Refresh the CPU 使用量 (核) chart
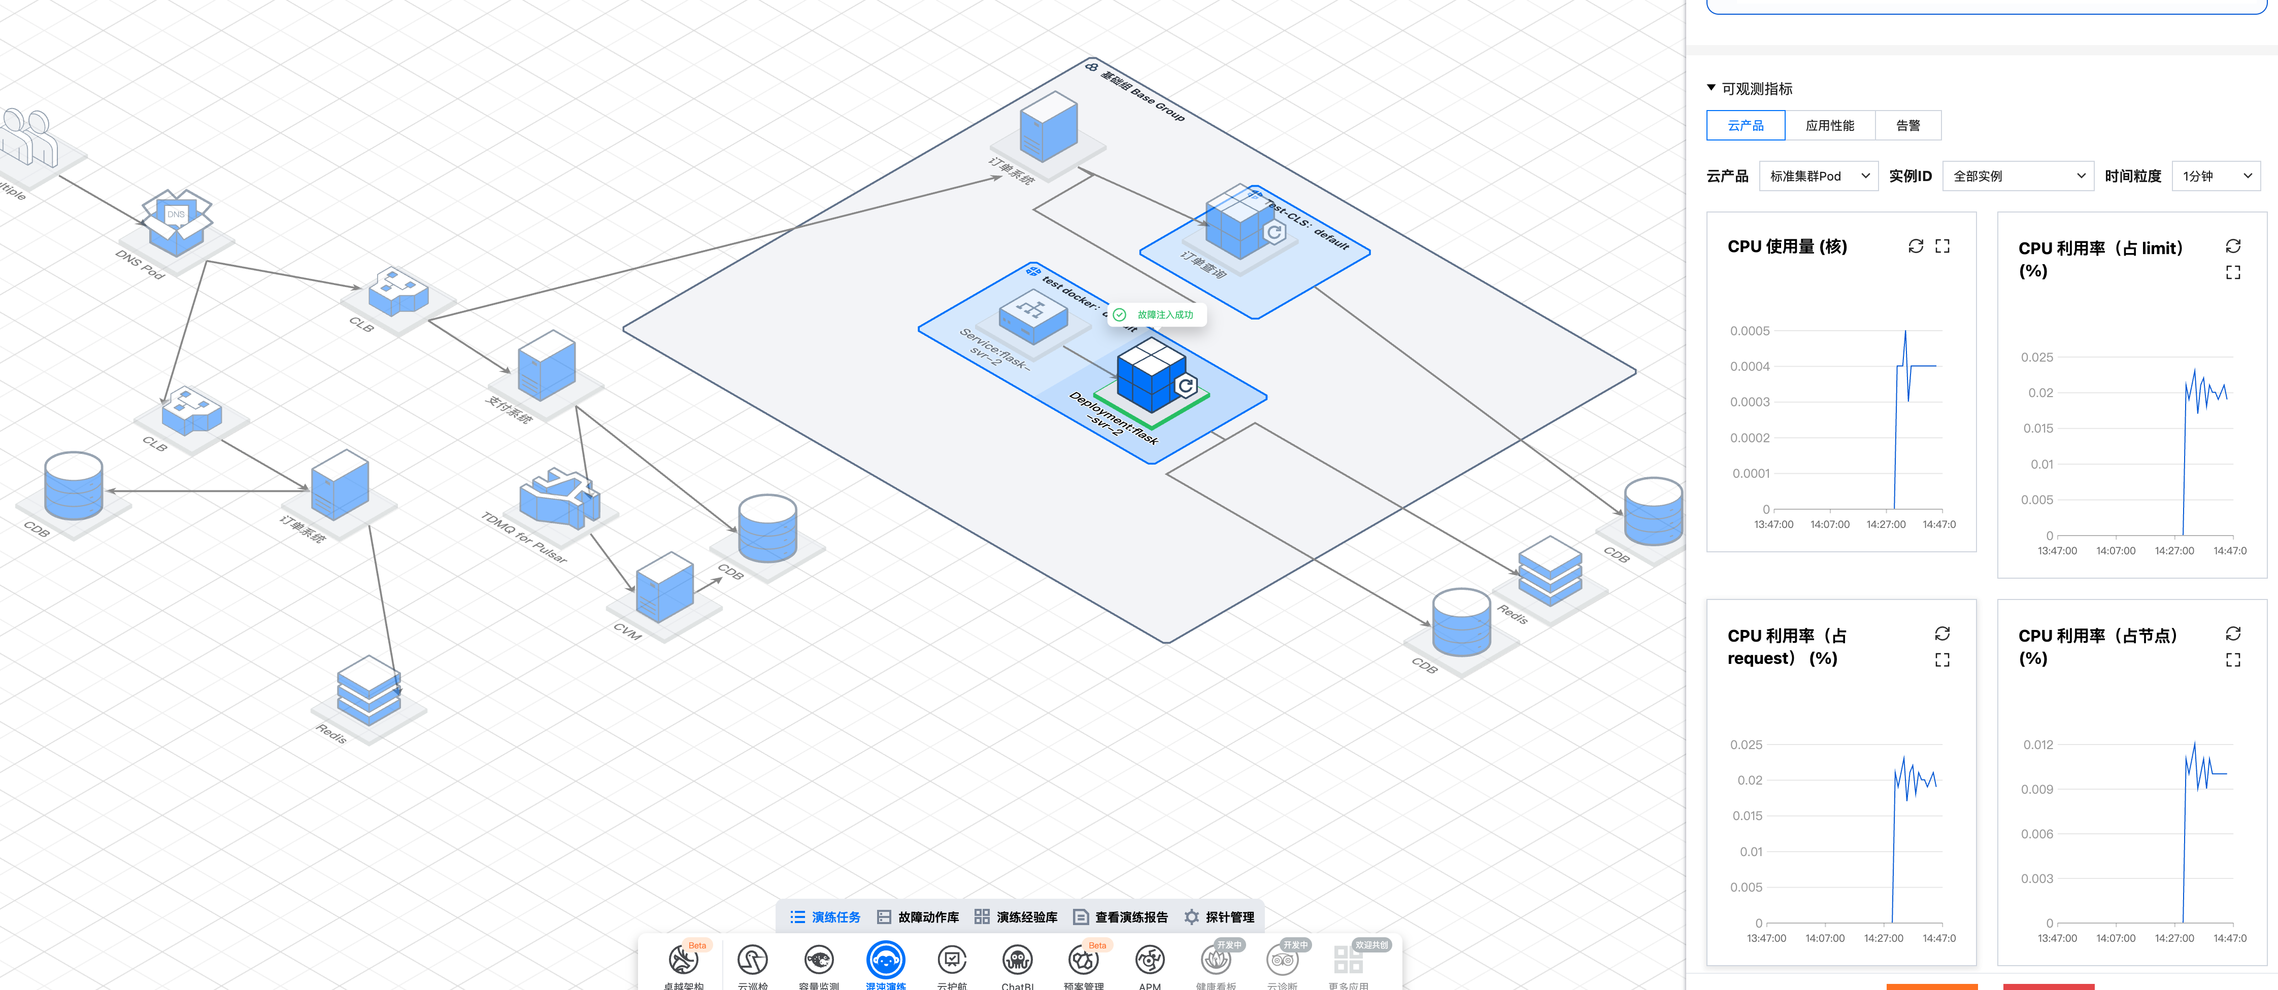The height and width of the screenshot is (990, 2278). 1916,246
